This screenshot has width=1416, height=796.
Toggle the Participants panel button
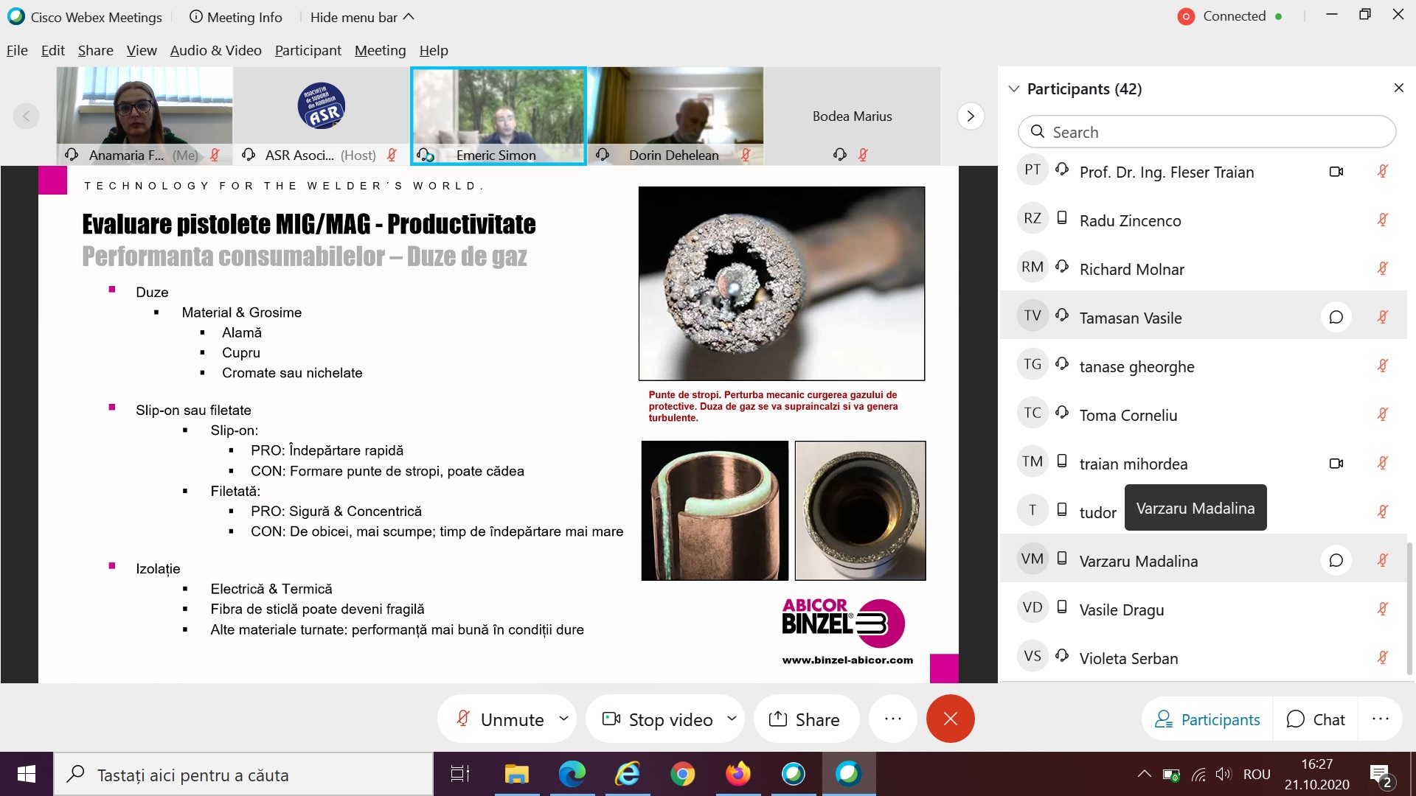point(1207,719)
